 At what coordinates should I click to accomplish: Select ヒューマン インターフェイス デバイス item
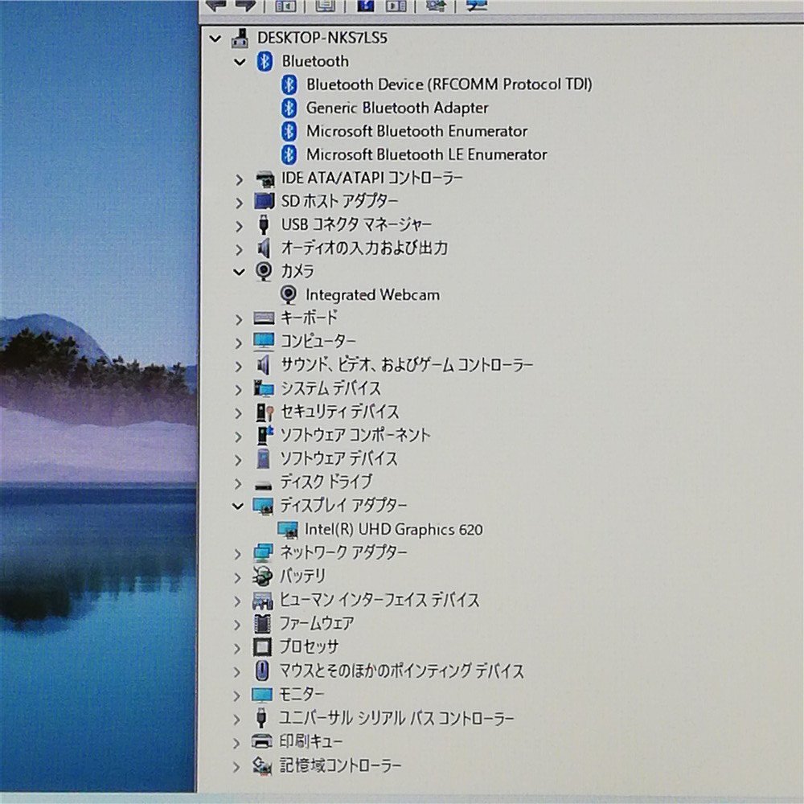(379, 600)
